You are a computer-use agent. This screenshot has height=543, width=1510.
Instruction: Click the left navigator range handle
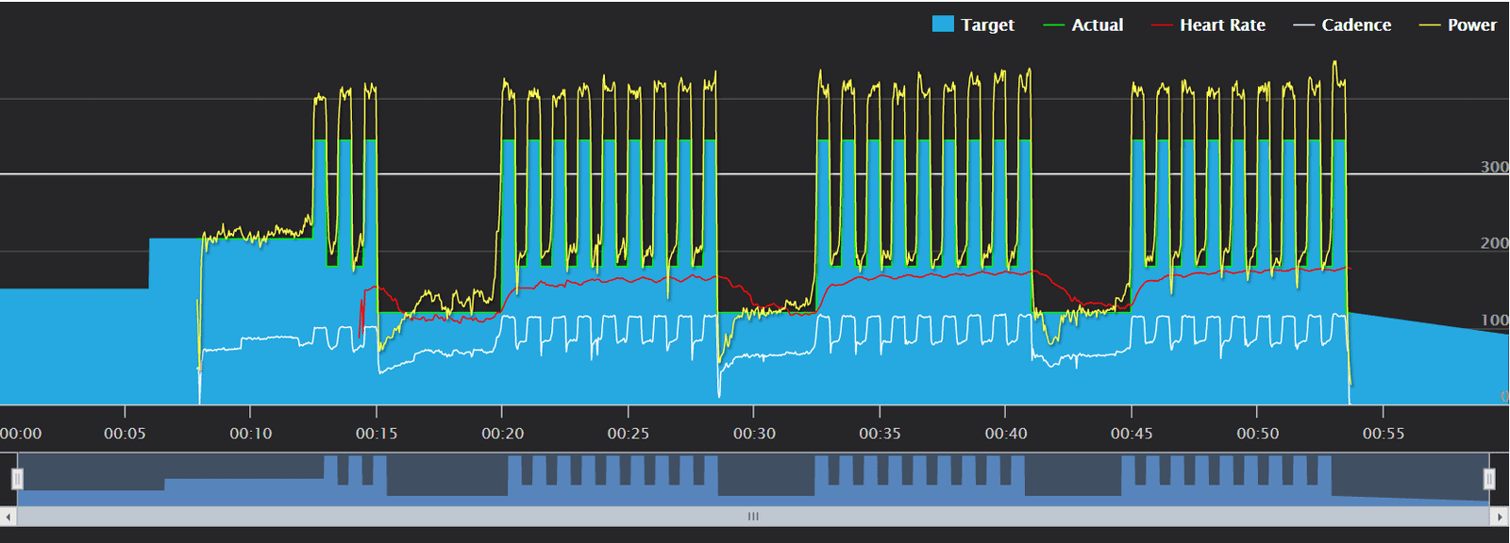point(17,479)
